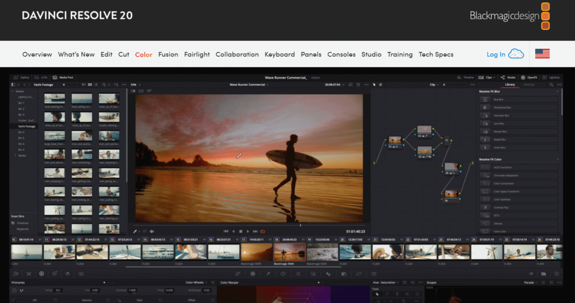Viewport: 575px width, 303px height.
Task: Expand the Media bin in tree
Action: pos(15,155)
